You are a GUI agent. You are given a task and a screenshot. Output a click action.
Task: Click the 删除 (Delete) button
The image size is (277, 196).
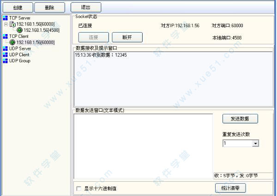point(50,7)
